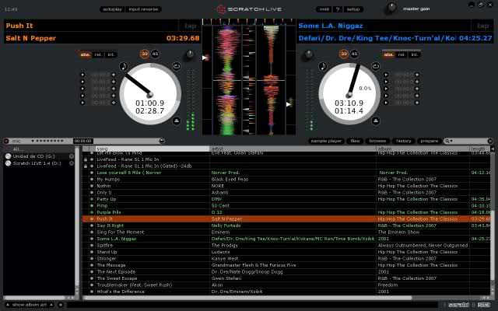The width and height of the screenshot is (498, 311).
Task: Select int. mode on the right deck
Action: [414, 54]
